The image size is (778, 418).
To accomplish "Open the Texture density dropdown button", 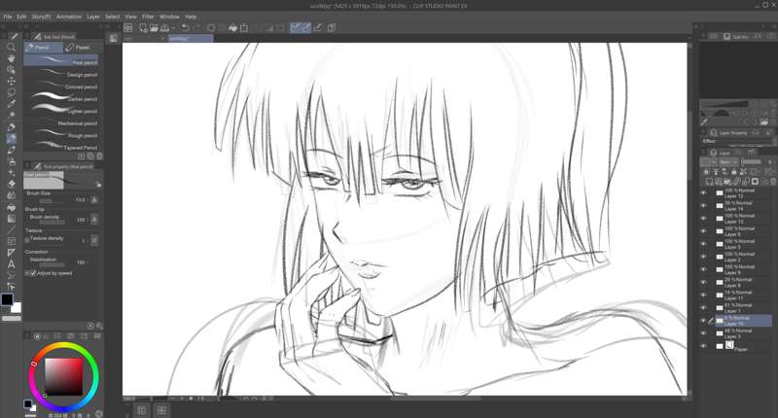I will [94, 240].
